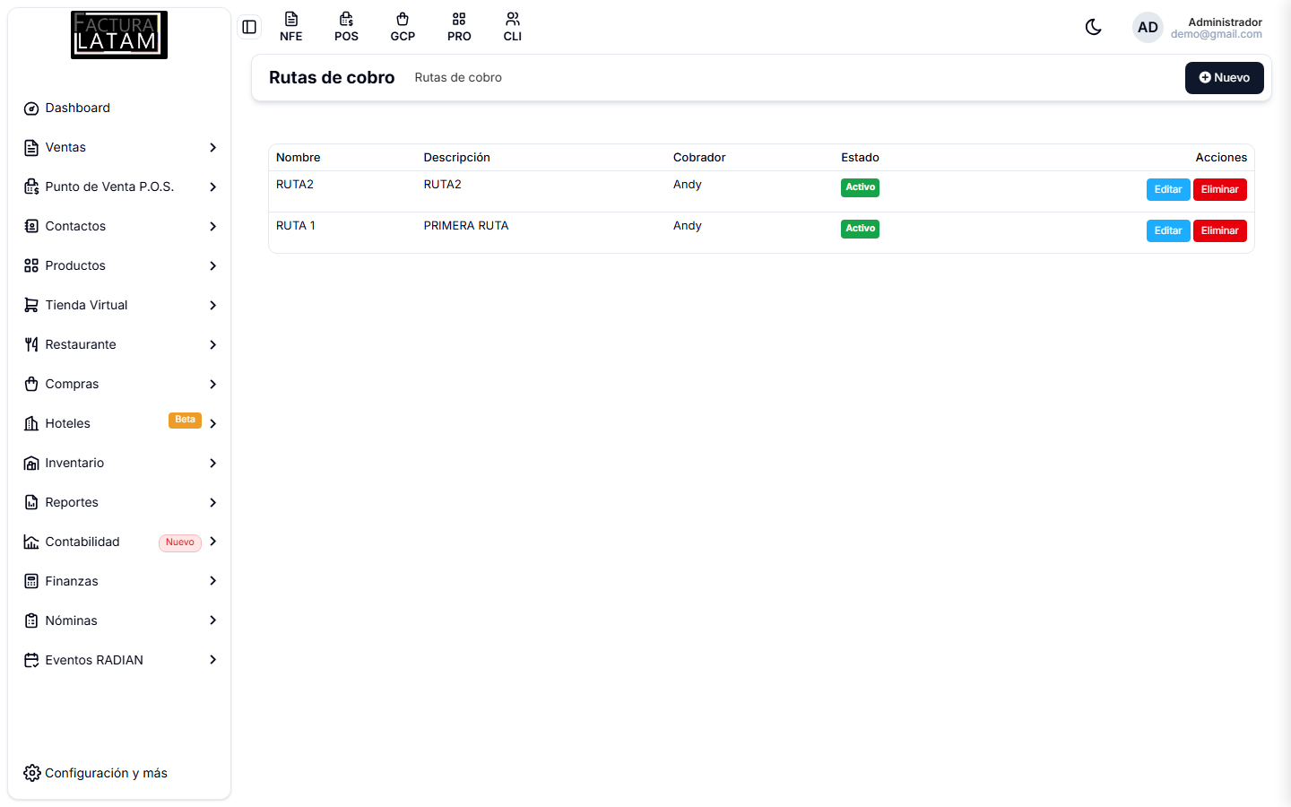Viewport: 1291px width, 807px height.
Task: Create a new route with Nuevo button
Action: click(x=1224, y=78)
